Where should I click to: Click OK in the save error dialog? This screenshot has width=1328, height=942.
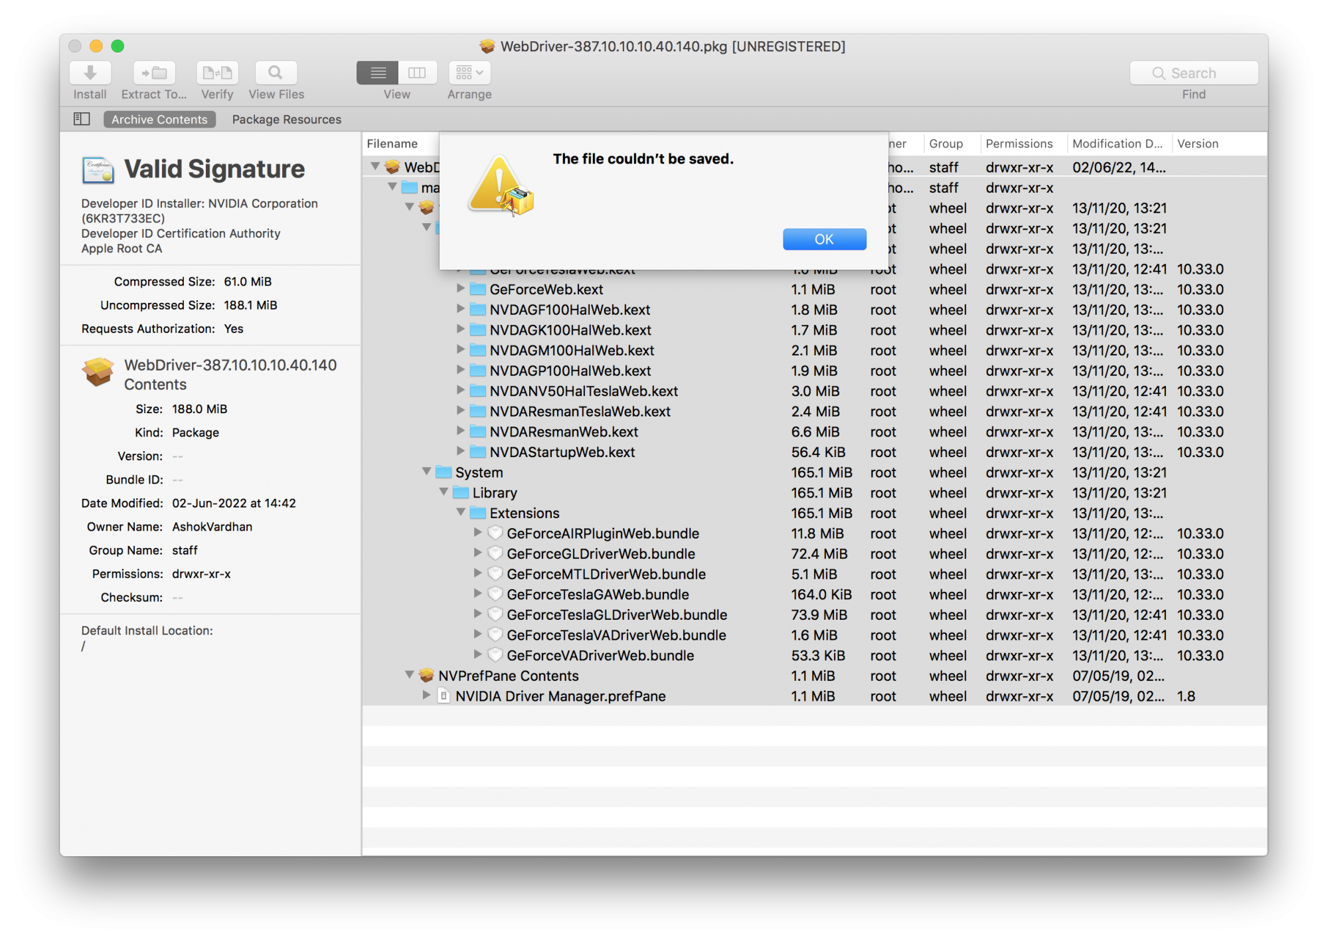824,239
